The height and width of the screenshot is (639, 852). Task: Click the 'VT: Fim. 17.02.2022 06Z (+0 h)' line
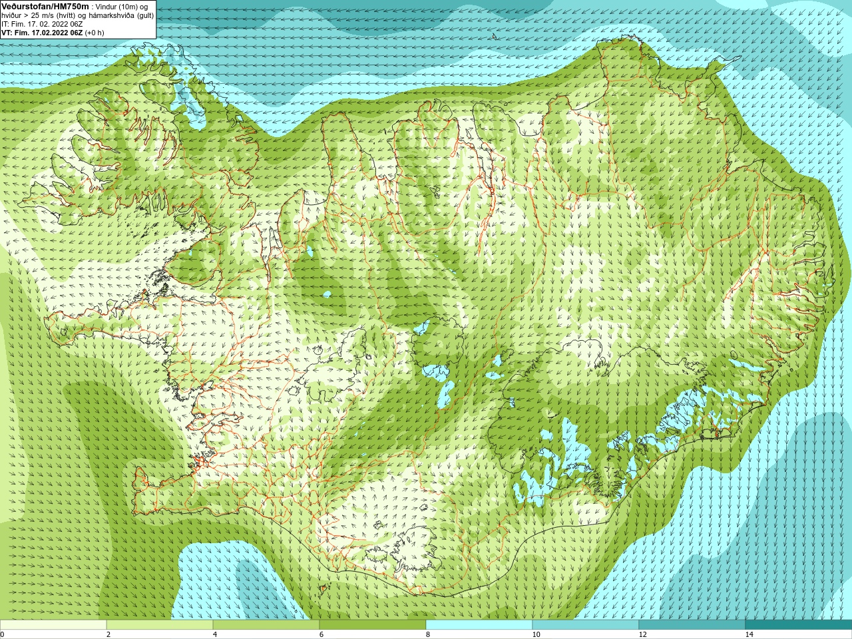pyautogui.click(x=53, y=33)
